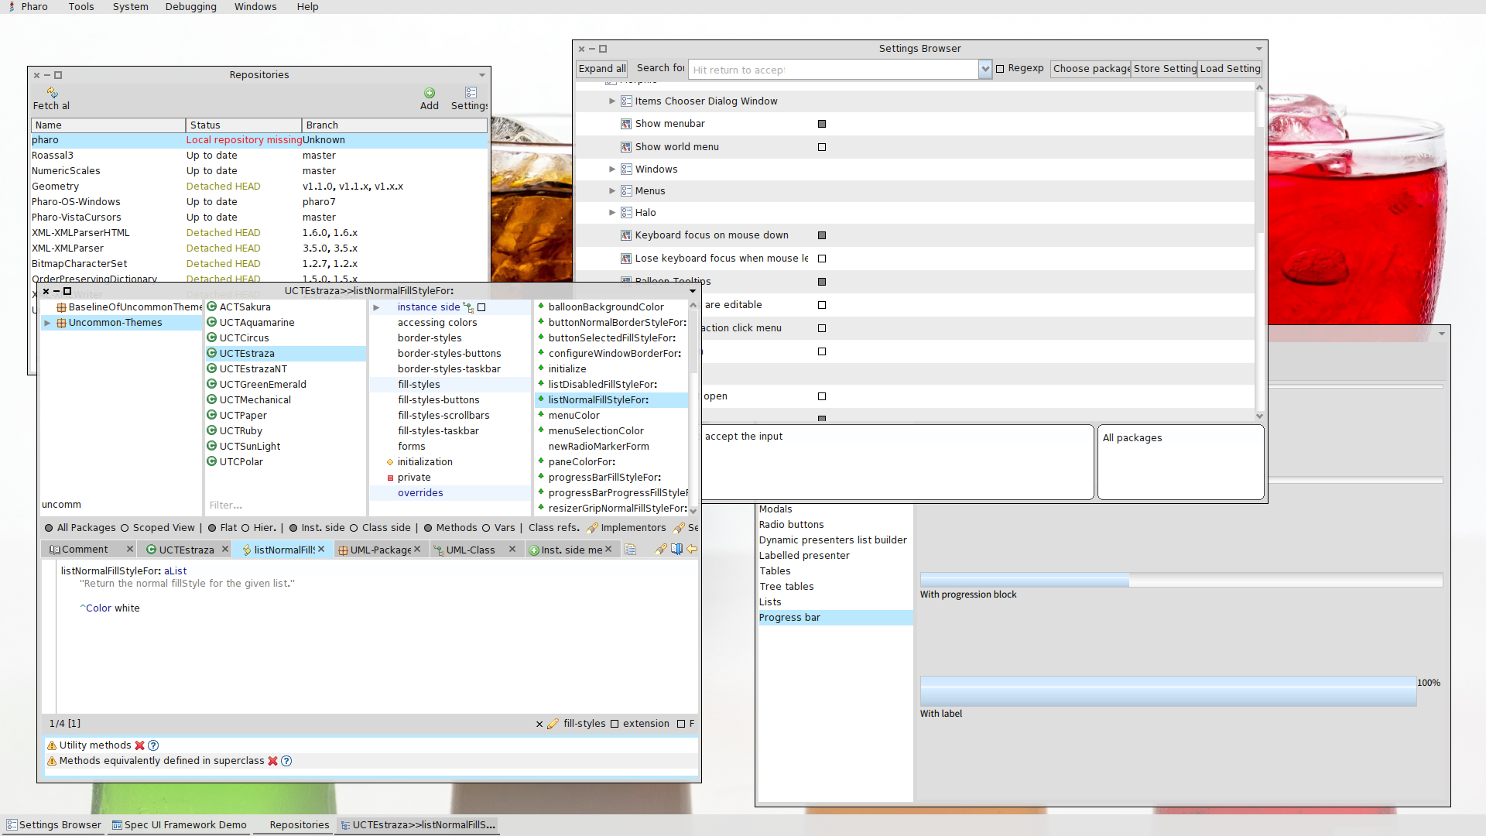
Task: Toggle the Show menubar checkbox
Action: [822, 124]
